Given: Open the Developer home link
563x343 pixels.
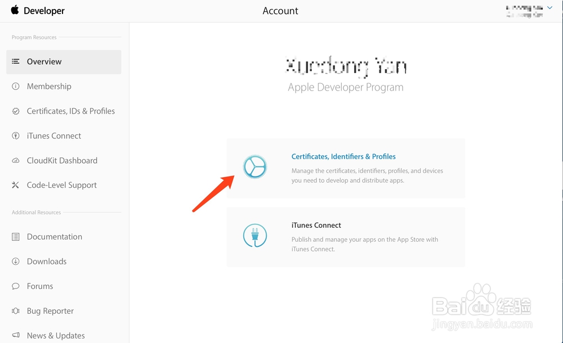Looking at the screenshot, I should coord(44,11).
